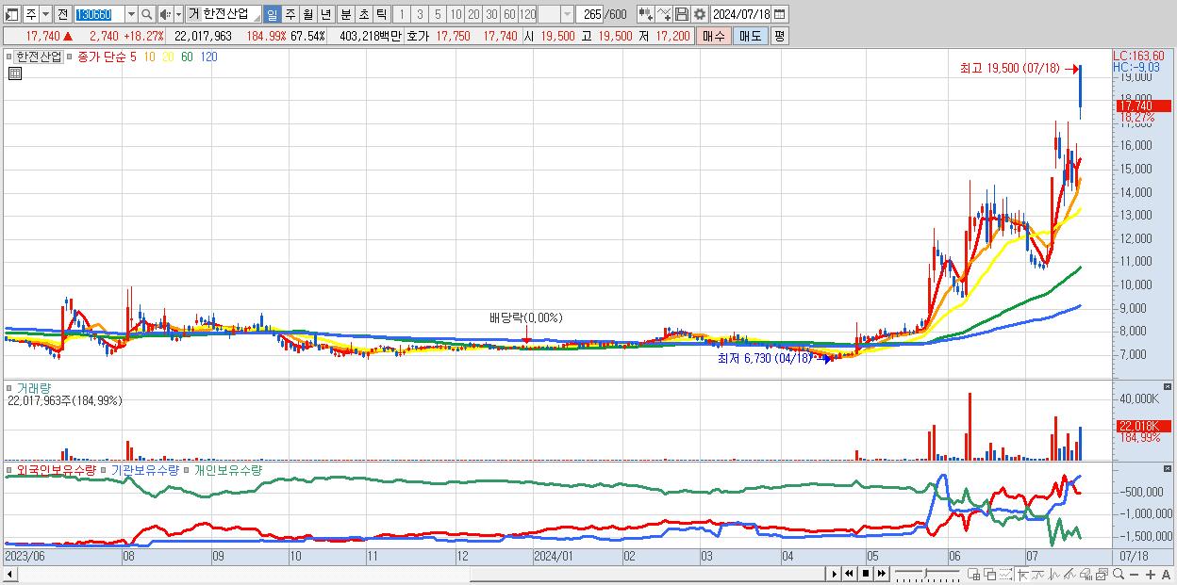Choose interval preset 10
The width and height of the screenshot is (1177, 585).
point(456,14)
